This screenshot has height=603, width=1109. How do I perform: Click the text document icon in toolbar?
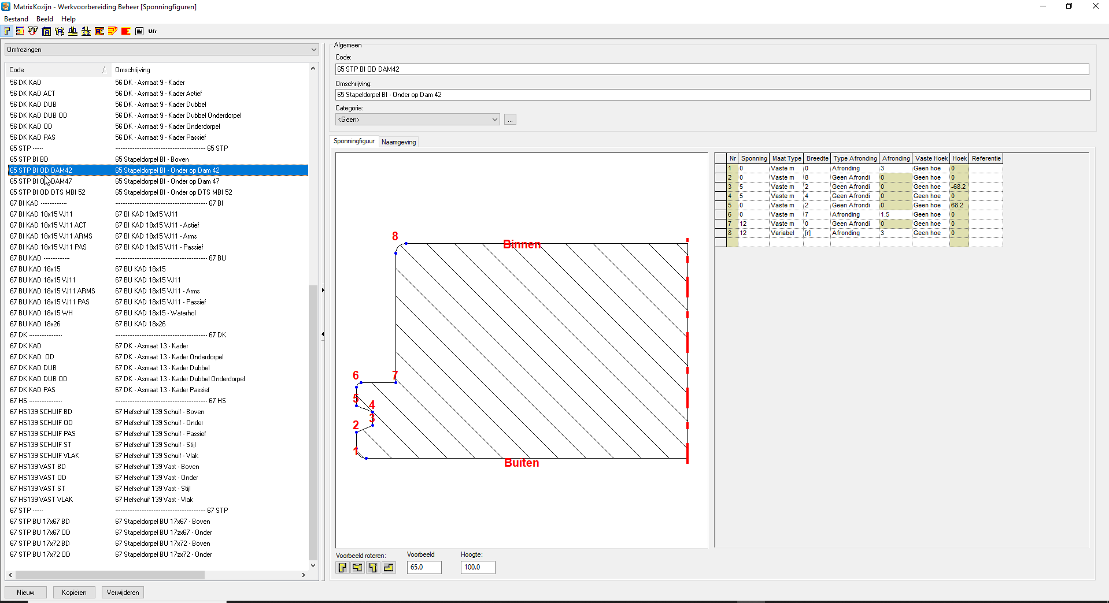(x=139, y=31)
